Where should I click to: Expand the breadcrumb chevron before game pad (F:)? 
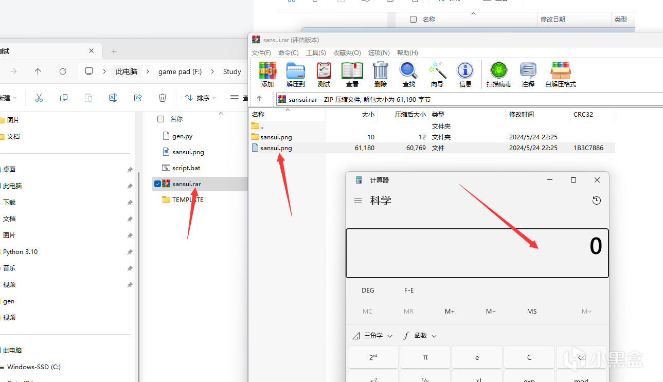(148, 71)
